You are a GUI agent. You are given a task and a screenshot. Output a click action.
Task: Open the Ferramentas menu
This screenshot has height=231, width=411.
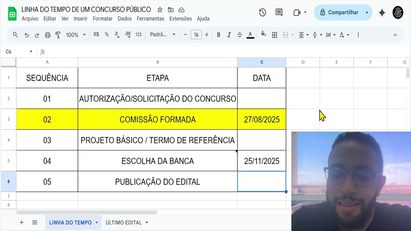click(151, 19)
